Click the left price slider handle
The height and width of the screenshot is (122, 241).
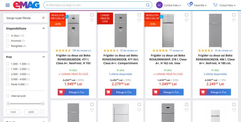pyautogui.click(x=8, y=104)
